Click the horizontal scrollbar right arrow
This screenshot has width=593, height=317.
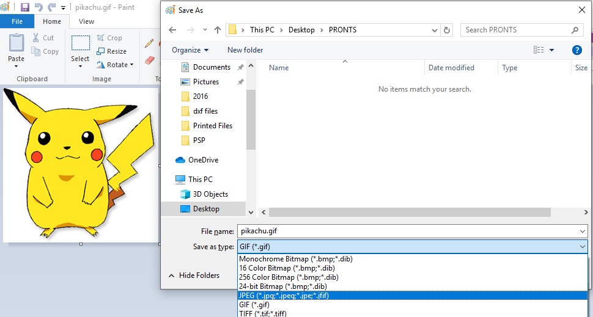tap(586, 213)
